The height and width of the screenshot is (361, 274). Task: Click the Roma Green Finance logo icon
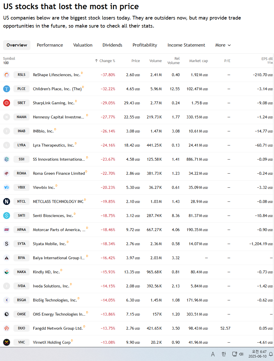[7, 173]
